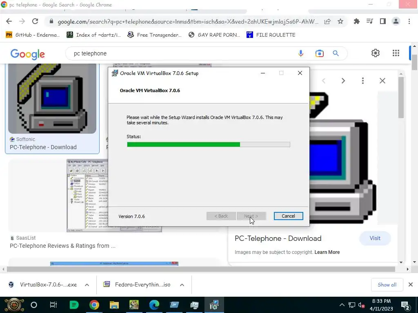Screen dimensions: 418x313
Task: Open the notification center
Action: point(405,305)
